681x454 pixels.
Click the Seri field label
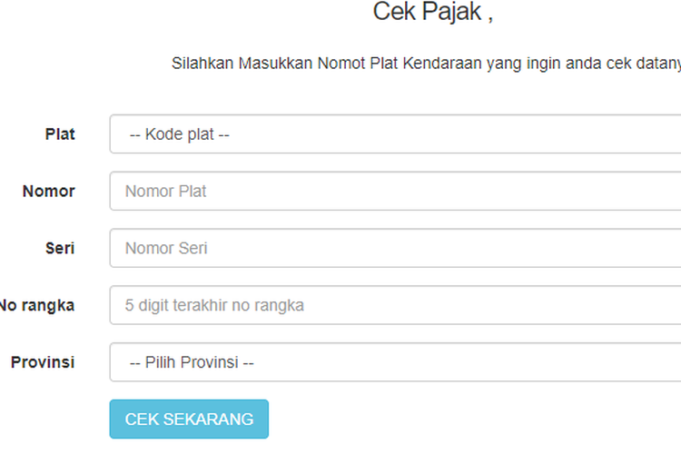pyautogui.click(x=60, y=248)
